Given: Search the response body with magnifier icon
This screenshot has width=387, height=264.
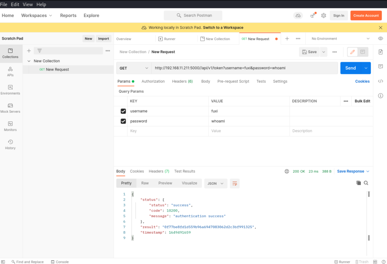Looking at the screenshot, I should tap(366, 183).
